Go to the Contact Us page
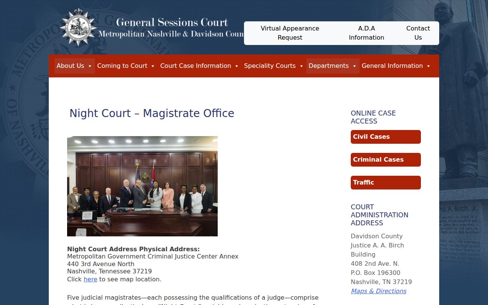 pyautogui.click(x=418, y=33)
